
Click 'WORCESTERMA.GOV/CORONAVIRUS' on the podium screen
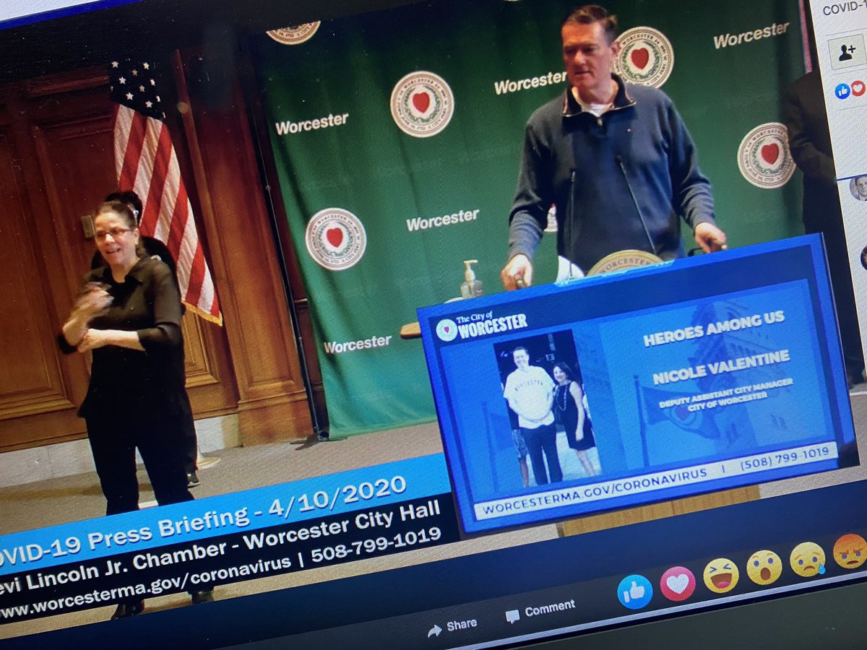pos(596,491)
